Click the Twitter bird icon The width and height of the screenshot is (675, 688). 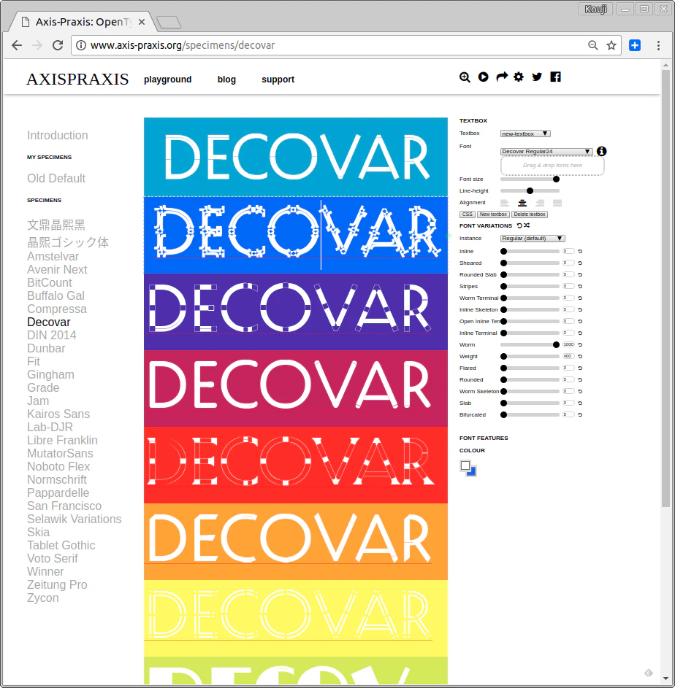coord(537,77)
